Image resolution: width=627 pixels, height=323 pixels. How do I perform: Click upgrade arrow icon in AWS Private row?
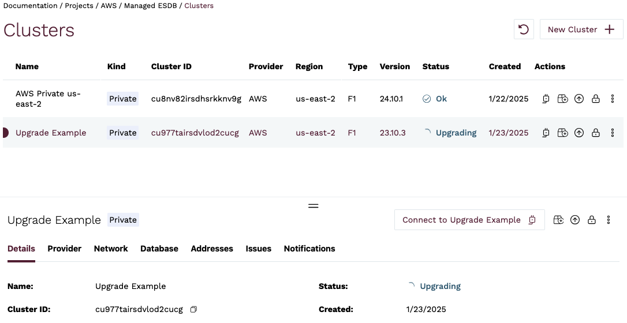pos(579,99)
